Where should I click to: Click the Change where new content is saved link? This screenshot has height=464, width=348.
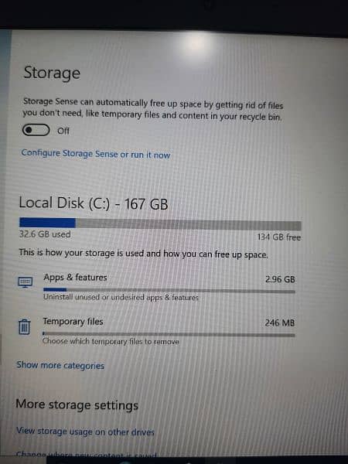pos(86,454)
